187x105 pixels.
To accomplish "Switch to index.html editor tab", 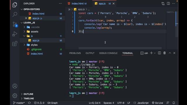I will 77,3.
